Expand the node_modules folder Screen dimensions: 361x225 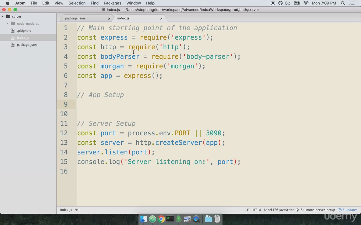[x=7, y=23]
